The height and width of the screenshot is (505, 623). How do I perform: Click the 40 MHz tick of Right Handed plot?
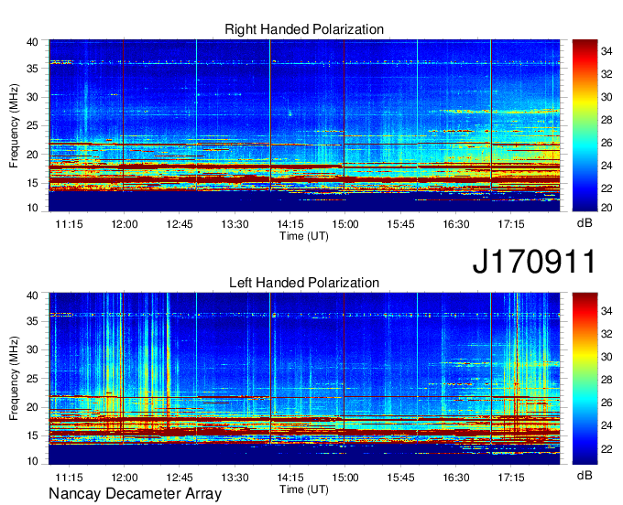tap(33, 42)
